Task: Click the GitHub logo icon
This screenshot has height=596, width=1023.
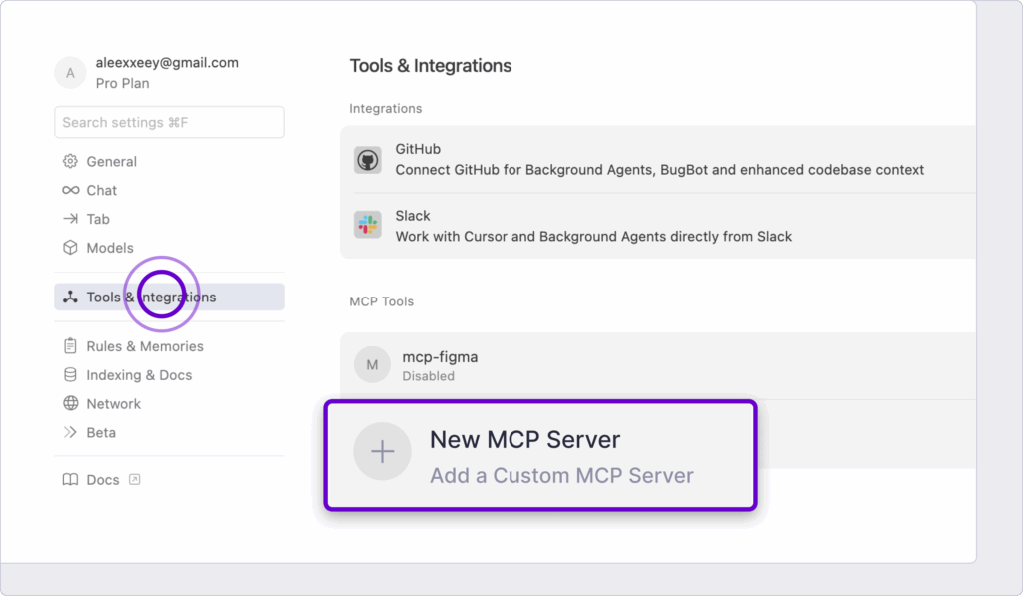Action: (368, 159)
